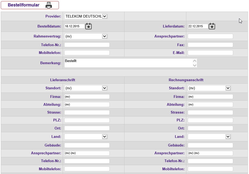Click the Lieferanschrift Gebäude field
This screenshot has height=174, width=249.
point(87,145)
